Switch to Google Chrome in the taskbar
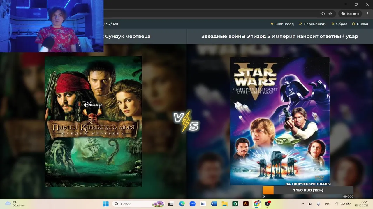 point(256,204)
